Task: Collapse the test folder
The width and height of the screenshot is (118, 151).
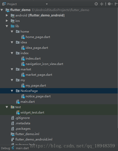Action: [7, 107]
